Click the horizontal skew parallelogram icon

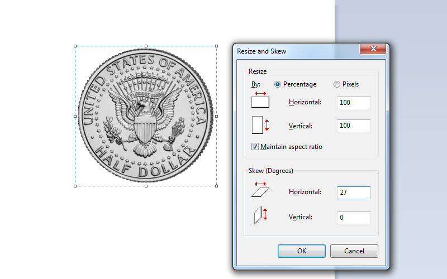coord(260,190)
